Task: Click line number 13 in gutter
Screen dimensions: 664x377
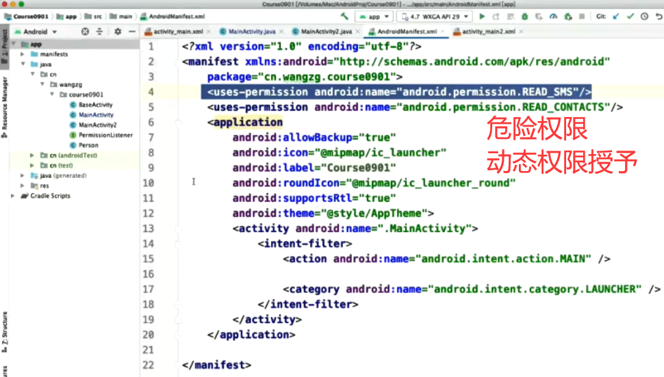Action: pos(149,229)
